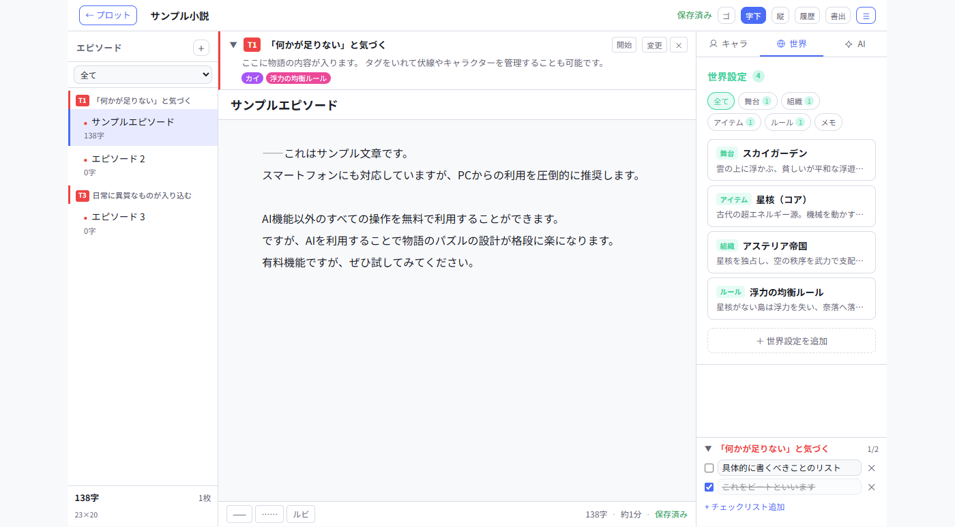
Task: Toggle the 字下 indent setting
Action: [753, 15]
